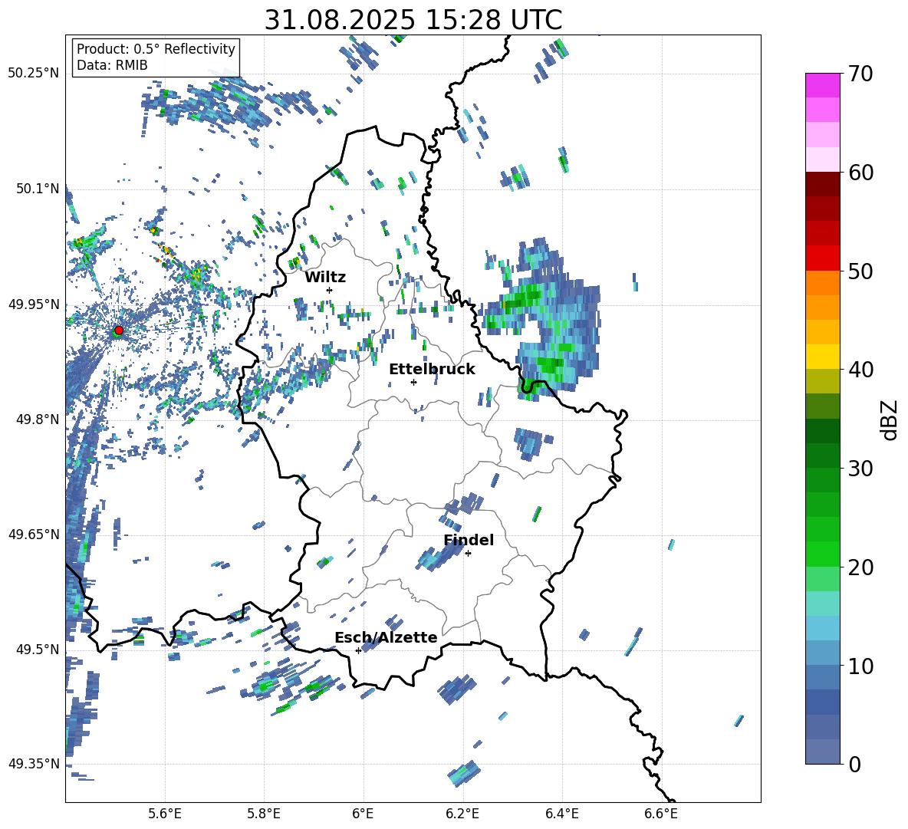The width and height of the screenshot is (908, 829).
Task: Click the 49.8°N latitude label
Action: click(x=37, y=419)
